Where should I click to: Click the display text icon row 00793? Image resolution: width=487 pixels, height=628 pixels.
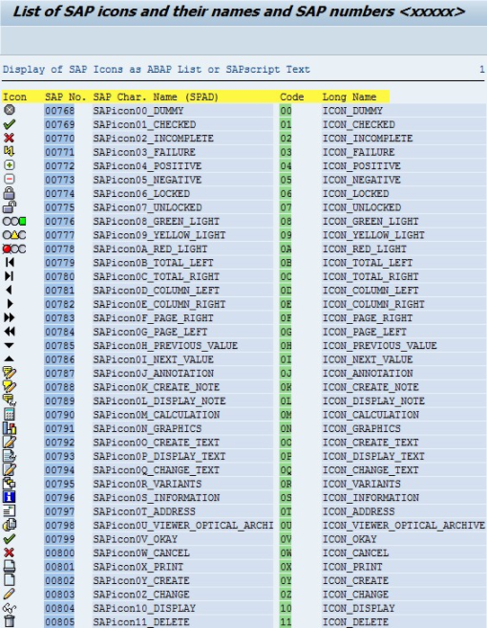point(10,456)
